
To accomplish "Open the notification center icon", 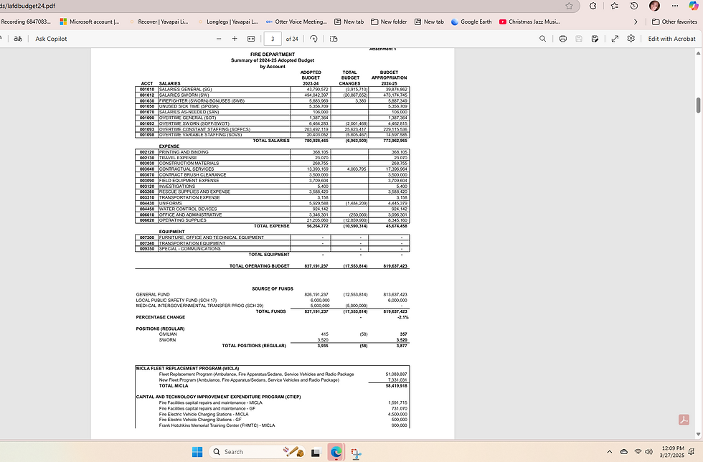I will pos(692,452).
